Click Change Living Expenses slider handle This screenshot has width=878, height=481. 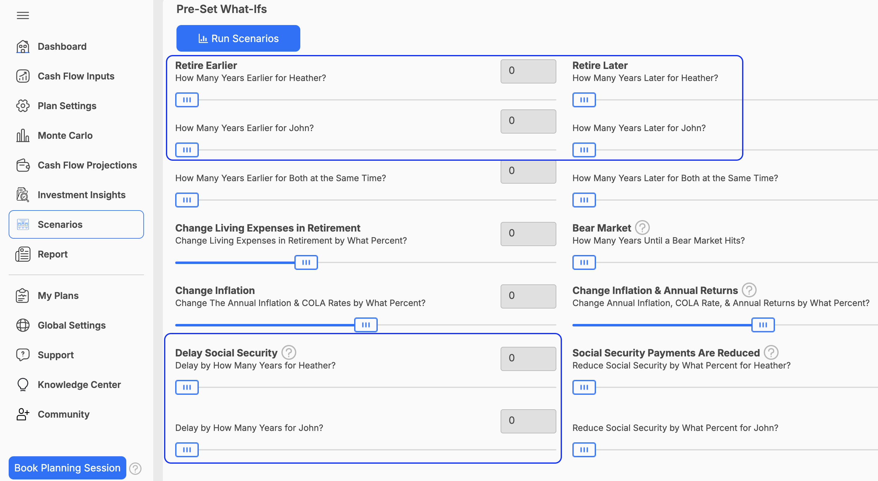[306, 262]
